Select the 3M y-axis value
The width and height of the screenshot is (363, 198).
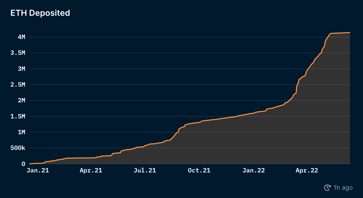(x=21, y=69)
